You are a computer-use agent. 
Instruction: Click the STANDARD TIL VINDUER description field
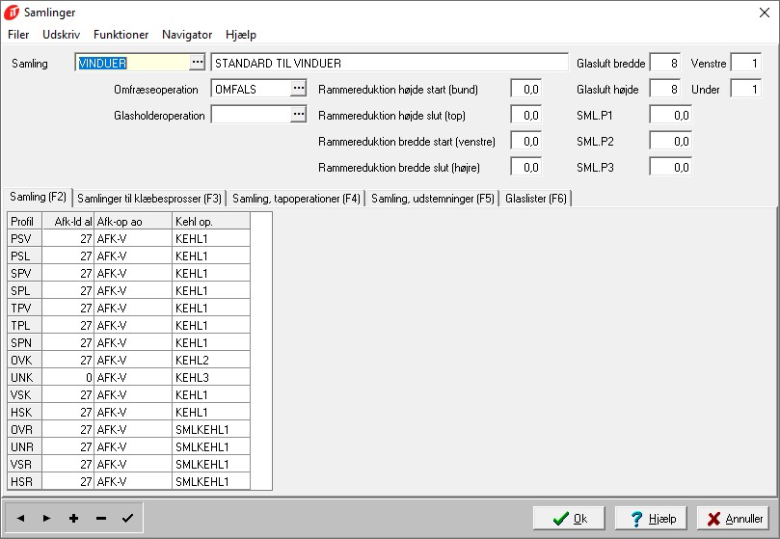390,63
